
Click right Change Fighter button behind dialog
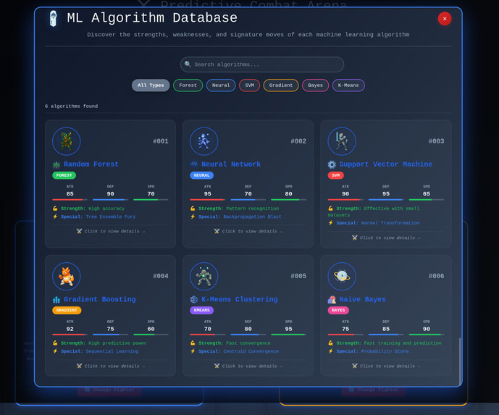tap(373, 390)
